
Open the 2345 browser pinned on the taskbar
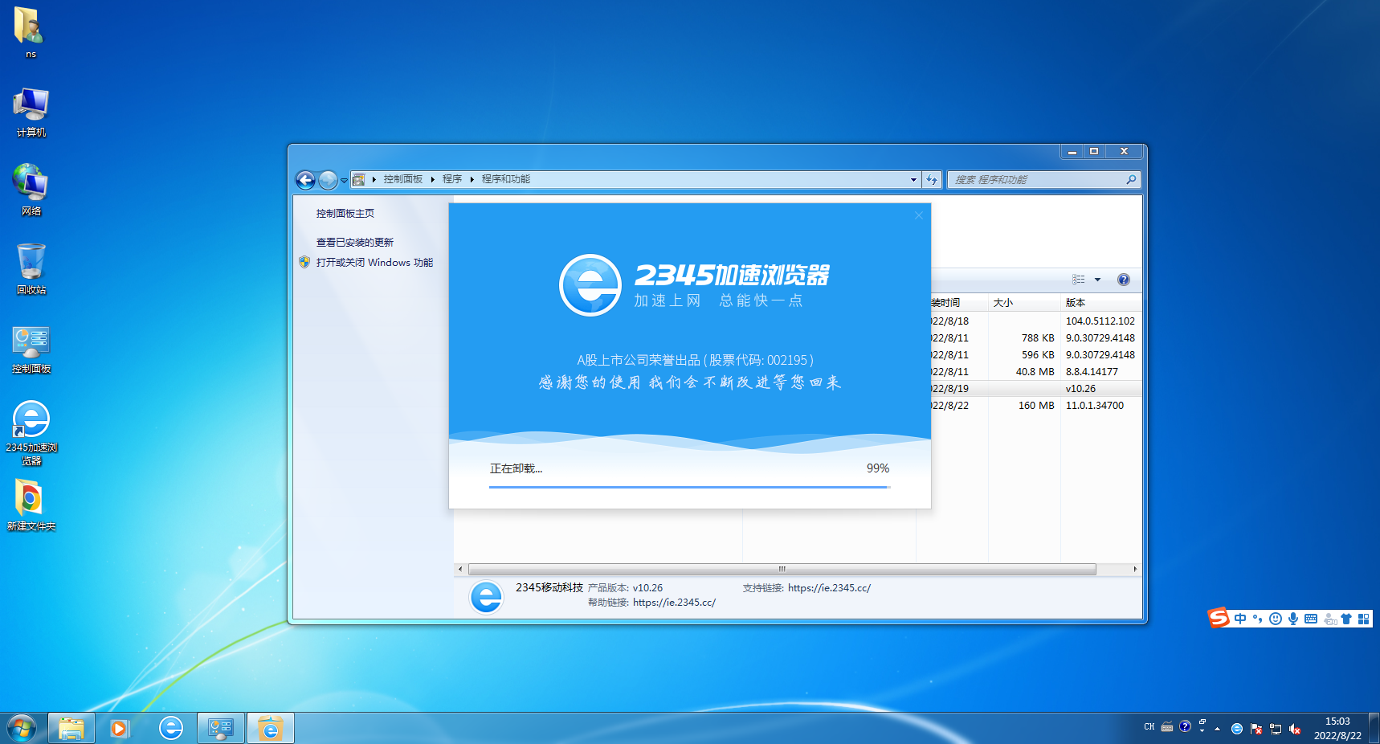coord(170,728)
